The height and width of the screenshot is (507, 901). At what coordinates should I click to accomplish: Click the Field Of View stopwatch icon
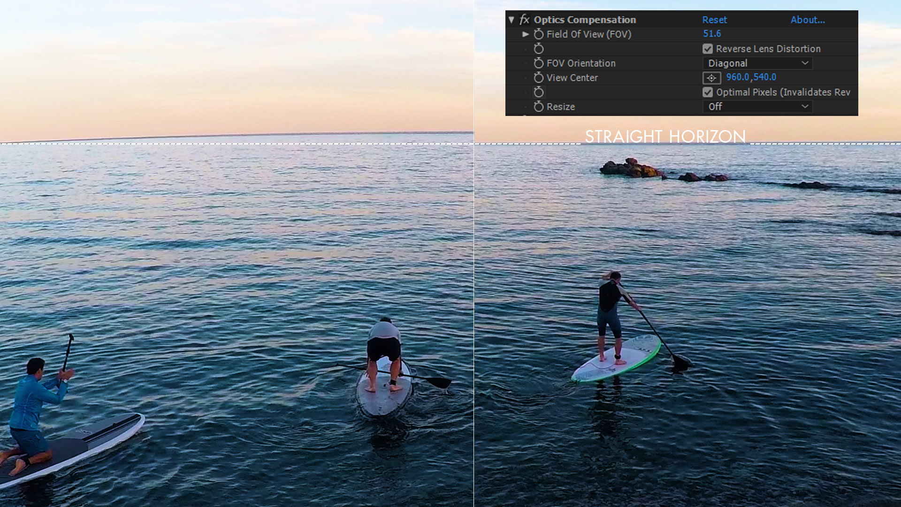tap(539, 34)
